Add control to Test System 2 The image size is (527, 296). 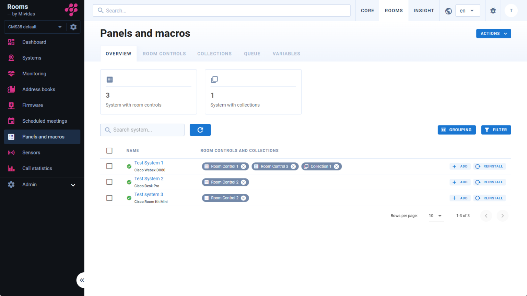[x=460, y=182]
